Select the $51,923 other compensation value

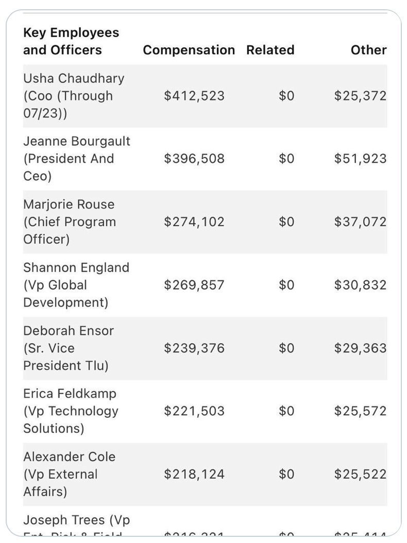pos(360,159)
